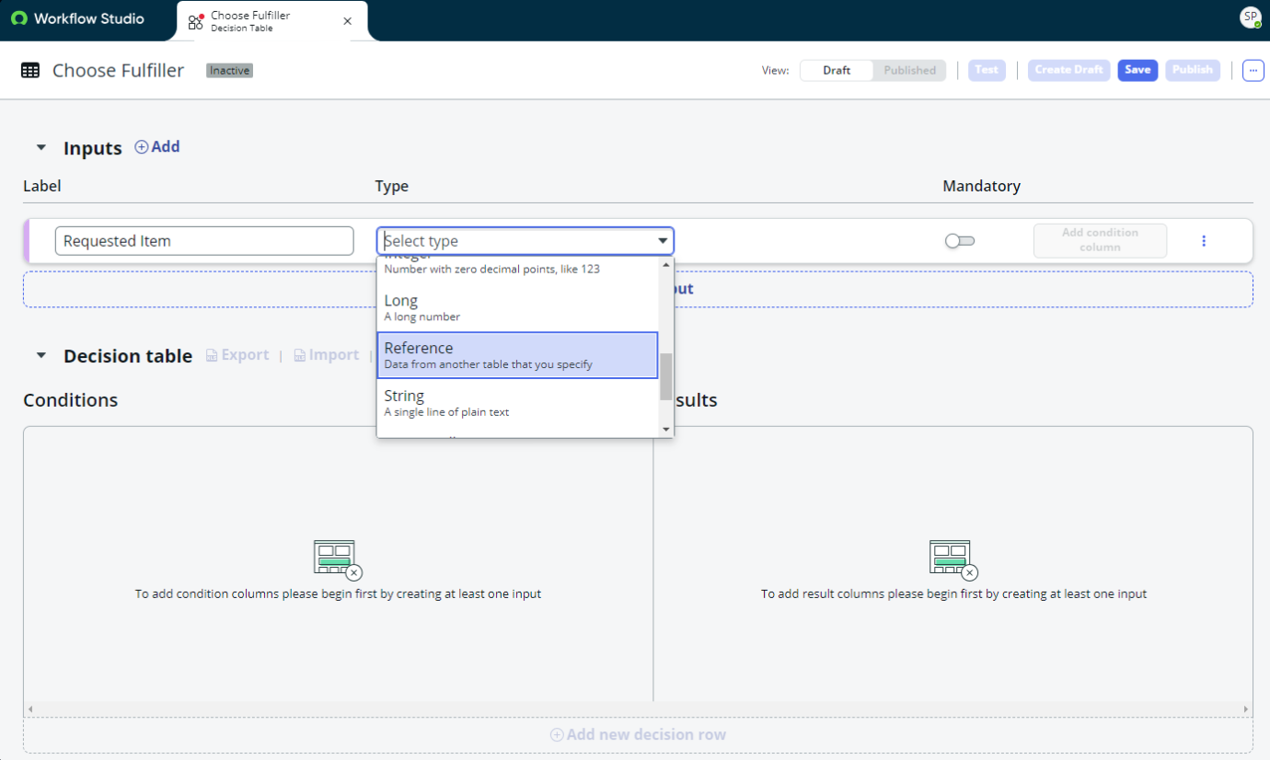The image size is (1270, 760).
Task: Click the Save button
Action: pyautogui.click(x=1137, y=70)
